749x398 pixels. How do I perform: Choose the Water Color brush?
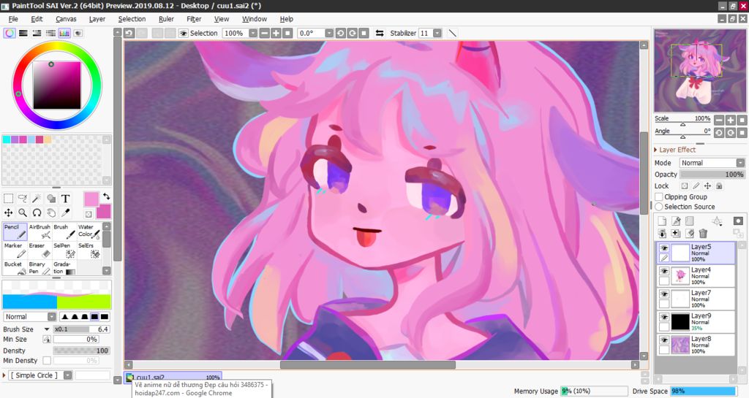click(89, 231)
